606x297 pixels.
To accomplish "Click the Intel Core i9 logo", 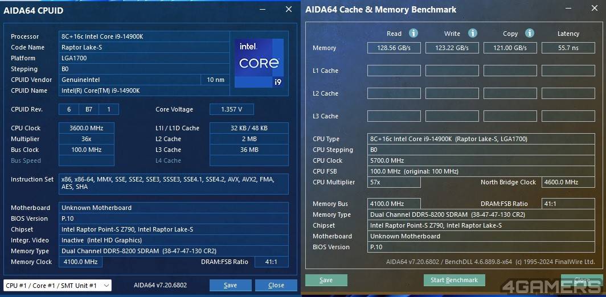I will click(x=259, y=63).
